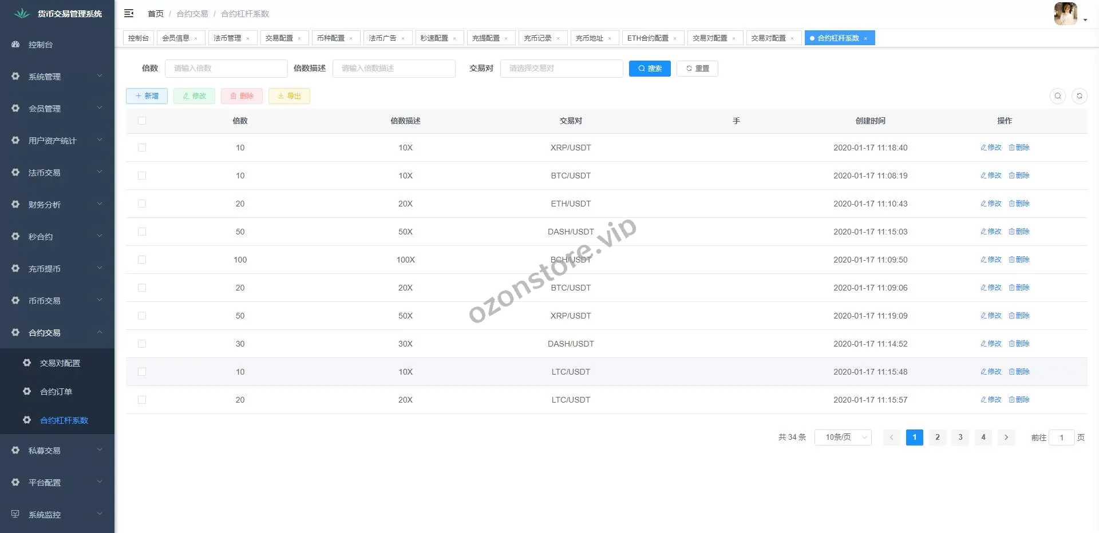This screenshot has width=1099, height=533.
Task: Open the 10条/页 page size dropdown
Action: [x=843, y=437]
